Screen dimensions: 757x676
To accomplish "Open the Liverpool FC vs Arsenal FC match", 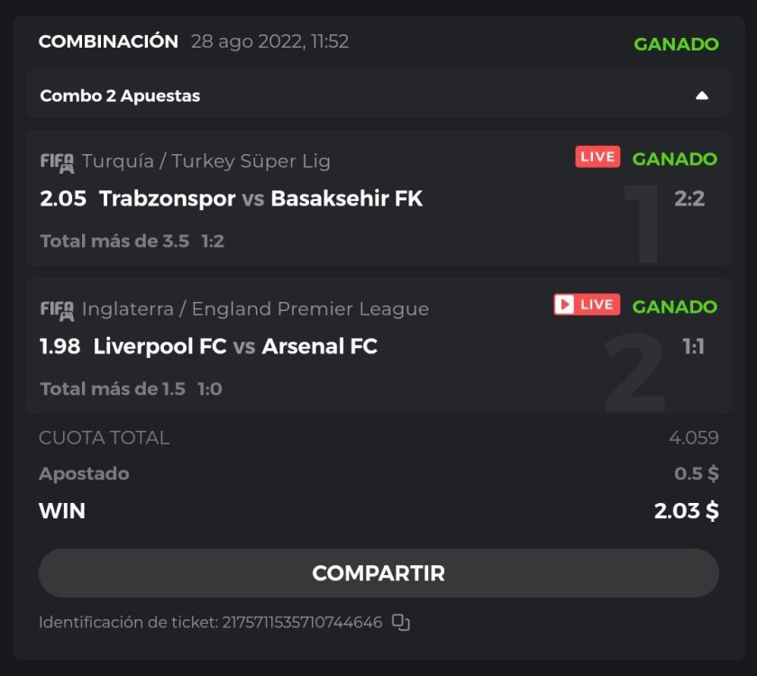I will pyautogui.click(x=235, y=346).
